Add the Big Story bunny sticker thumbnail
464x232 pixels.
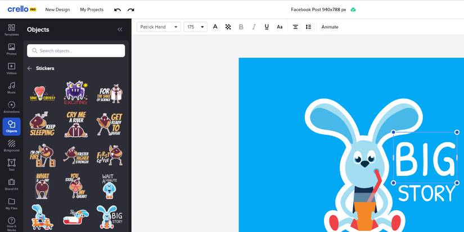tap(110, 217)
